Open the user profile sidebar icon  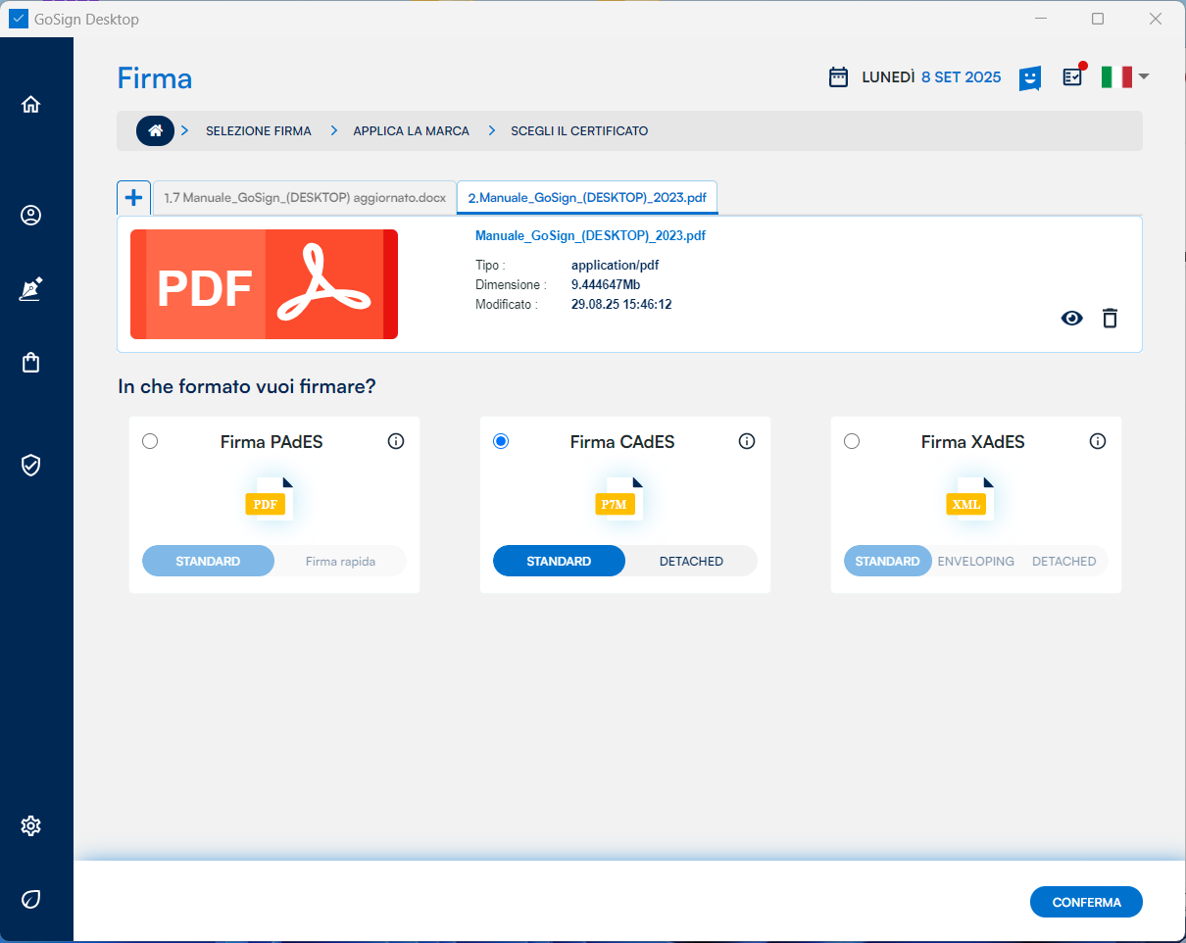point(31,215)
